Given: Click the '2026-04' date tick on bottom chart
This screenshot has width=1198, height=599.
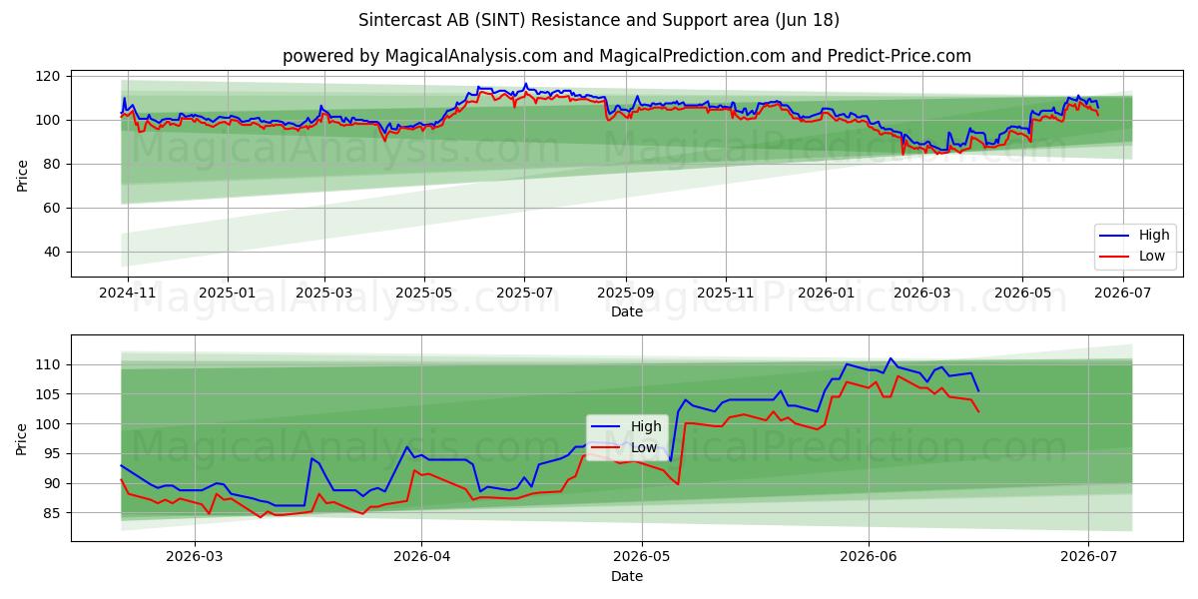Looking at the screenshot, I should point(420,557).
